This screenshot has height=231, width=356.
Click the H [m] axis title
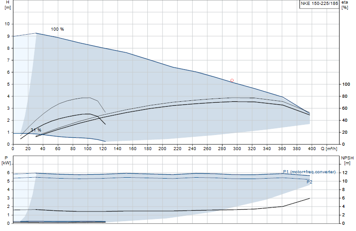8,5
